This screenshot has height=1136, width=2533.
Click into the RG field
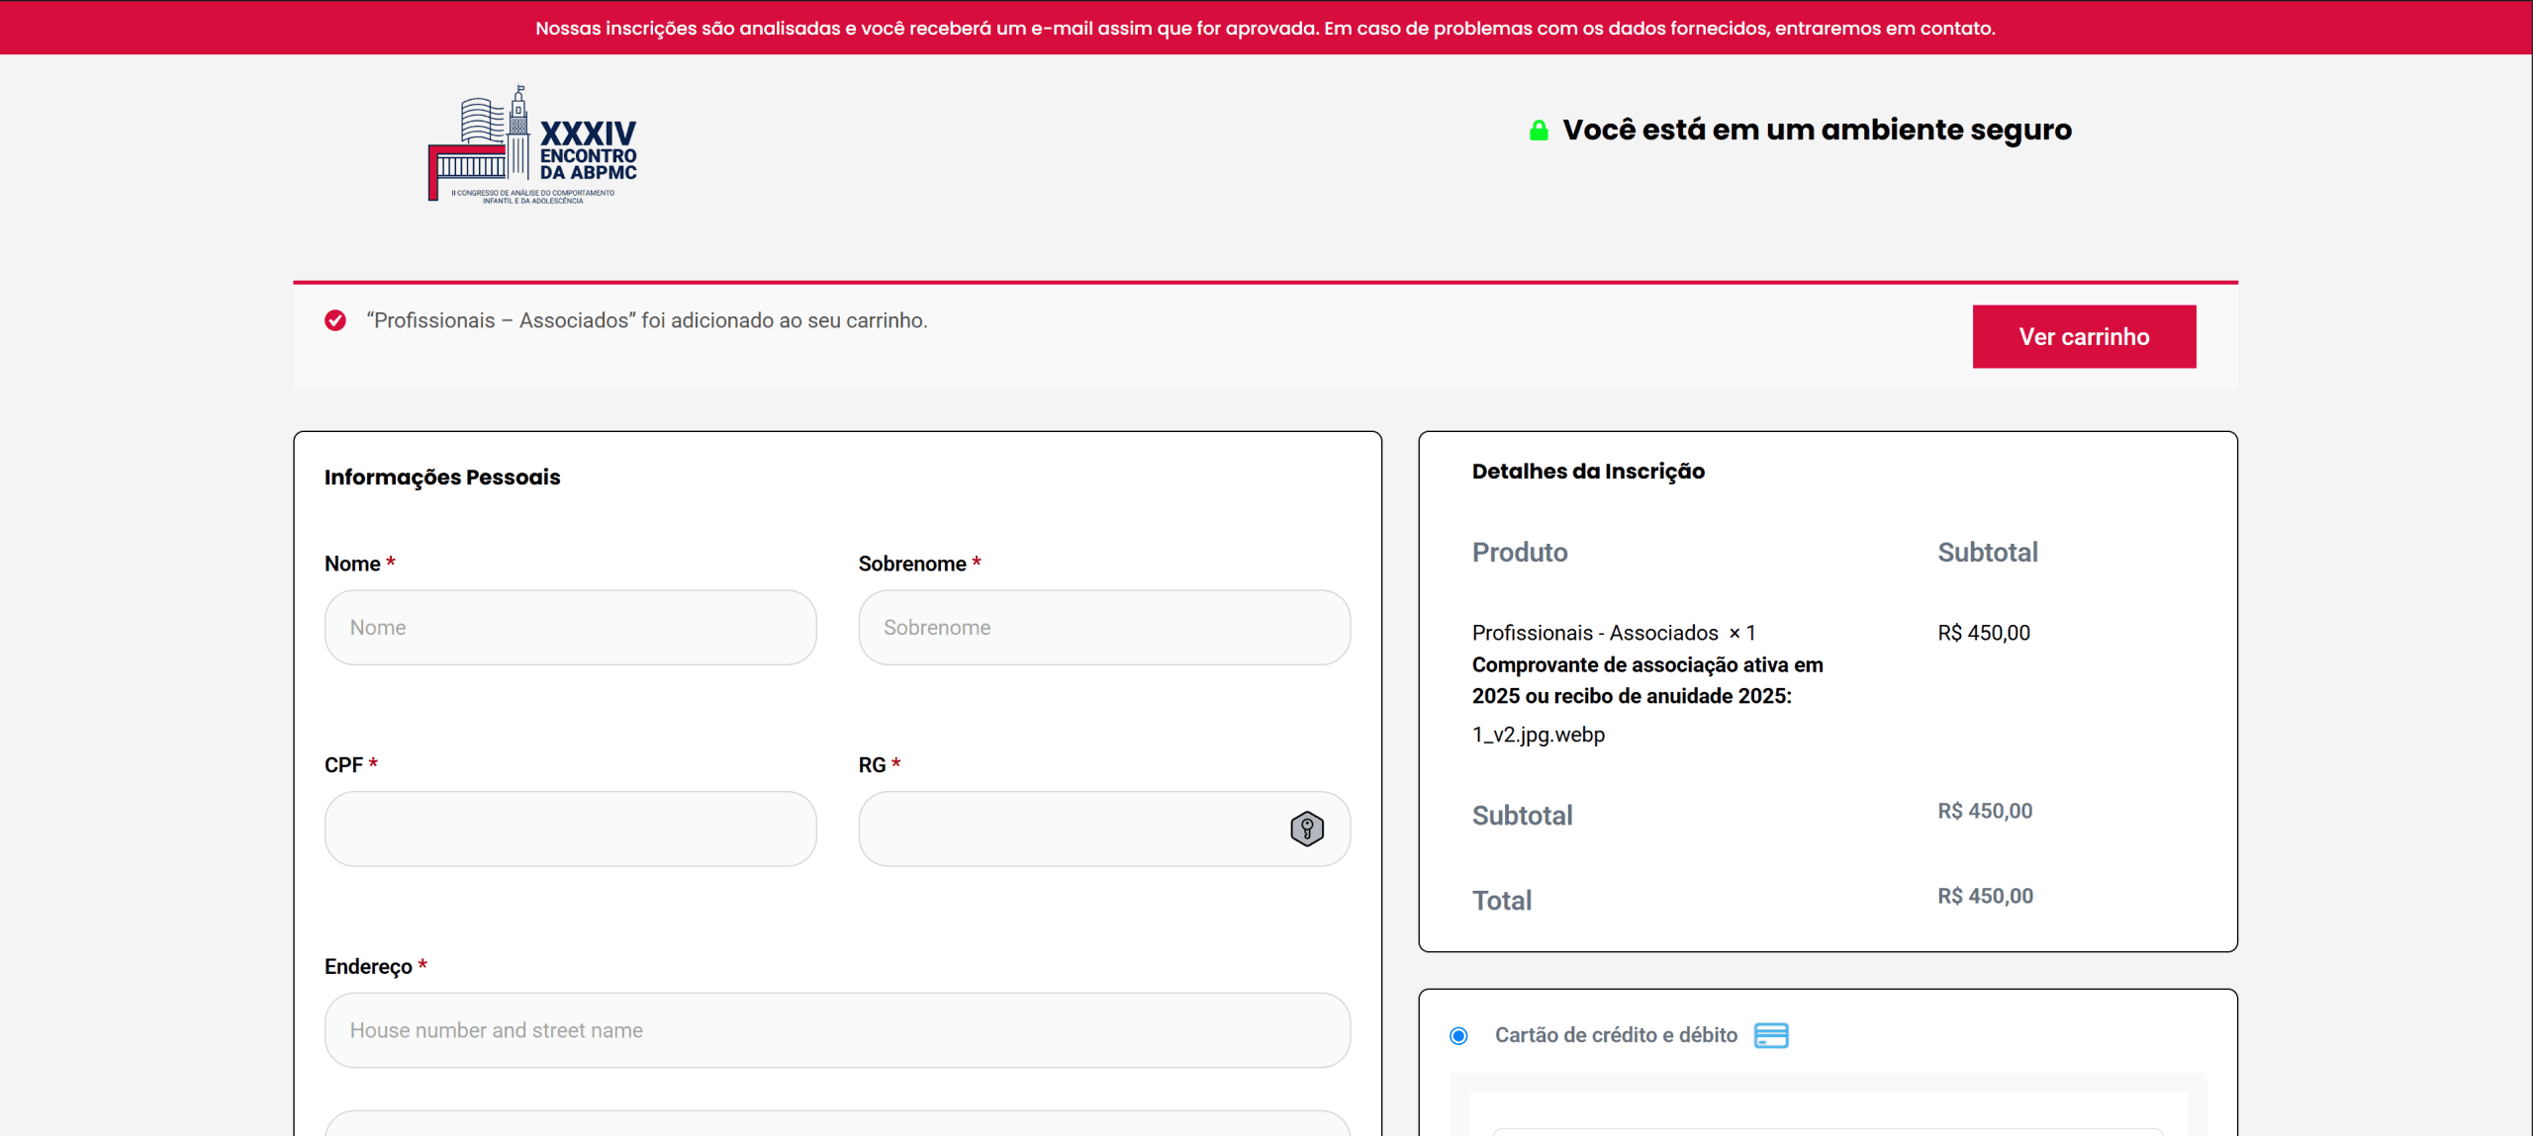[1069, 829]
